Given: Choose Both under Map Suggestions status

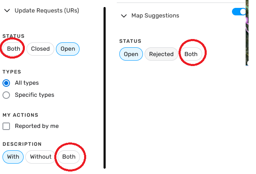Looking at the screenshot, I should click(x=191, y=54).
